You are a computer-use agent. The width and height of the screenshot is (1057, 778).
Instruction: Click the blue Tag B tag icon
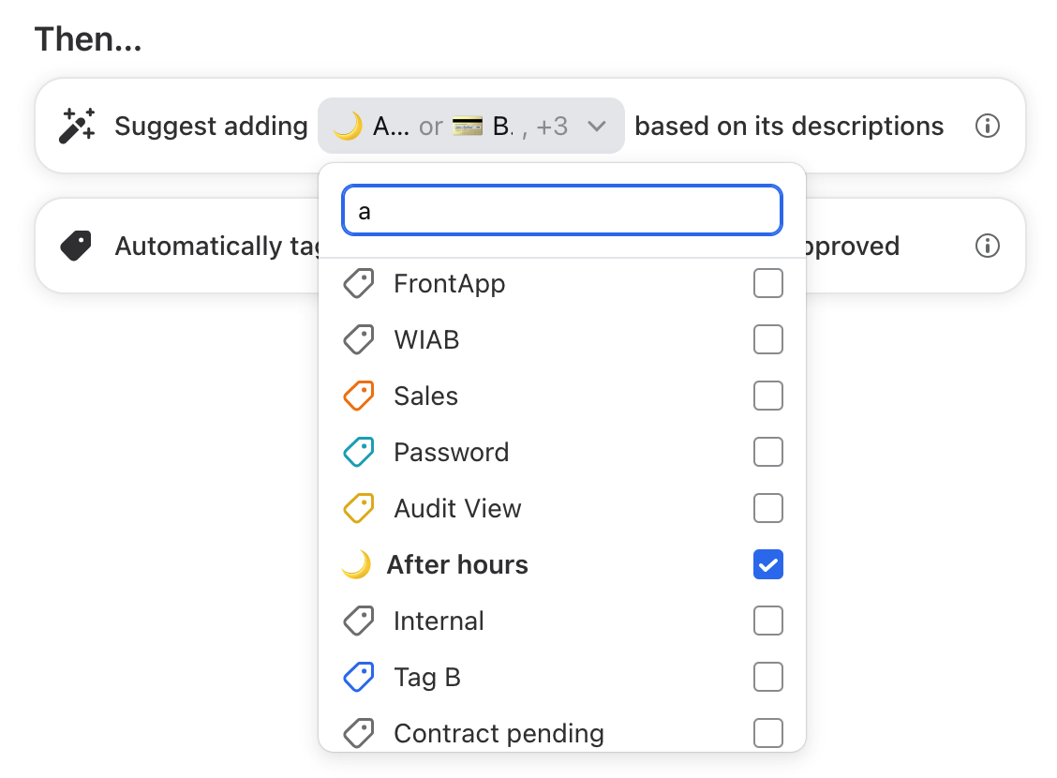pyautogui.click(x=358, y=677)
